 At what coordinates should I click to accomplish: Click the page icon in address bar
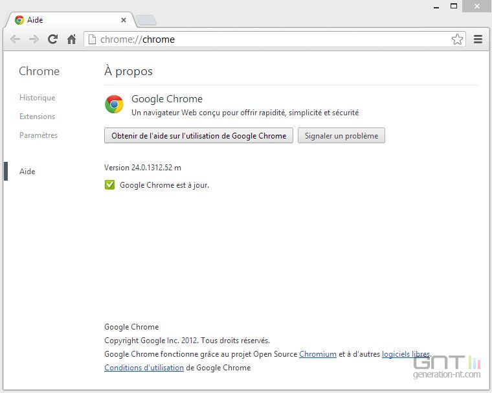pos(92,39)
